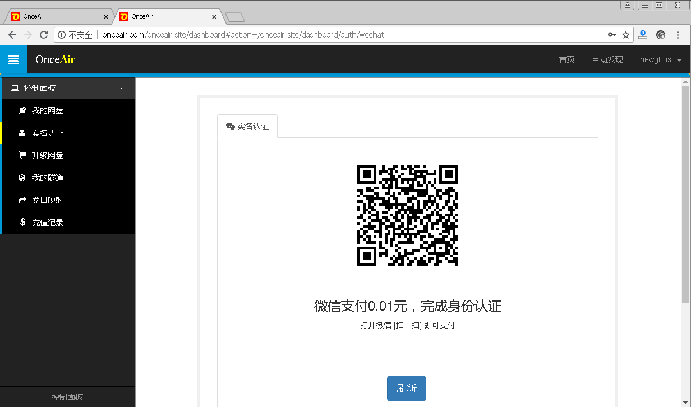Click the browser back button
The height and width of the screenshot is (407, 691).
tap(12, 35)
